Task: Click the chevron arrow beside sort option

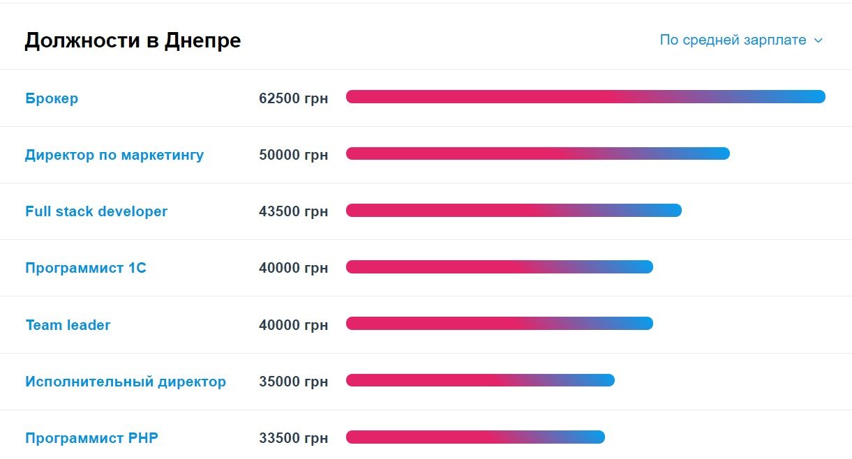Action: (819, 40)
